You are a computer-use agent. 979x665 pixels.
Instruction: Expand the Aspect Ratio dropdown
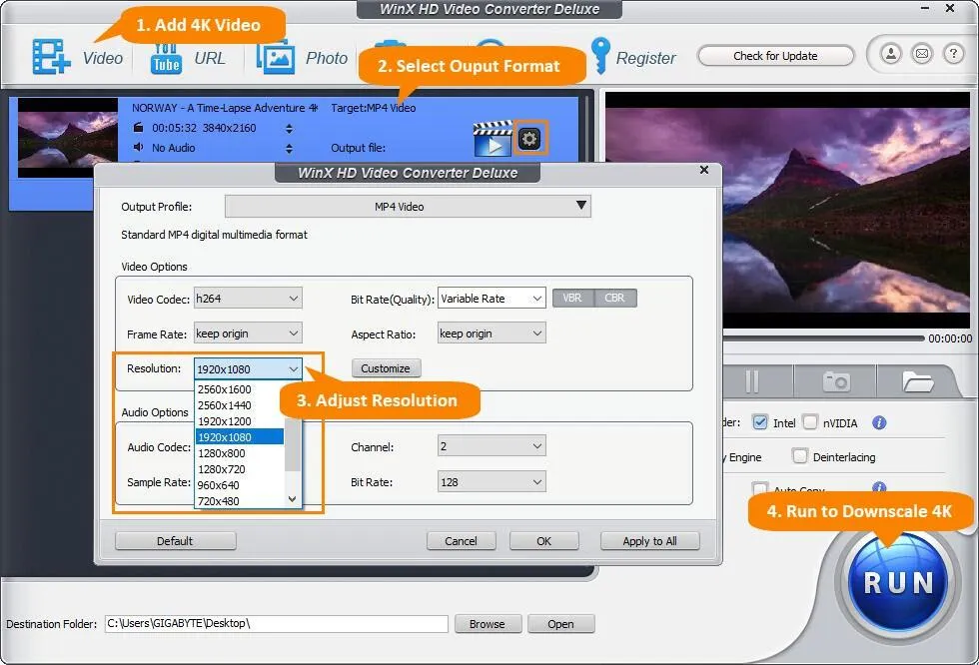coord(491,333)
